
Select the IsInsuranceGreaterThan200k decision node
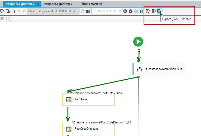click(x=159, y=69)
